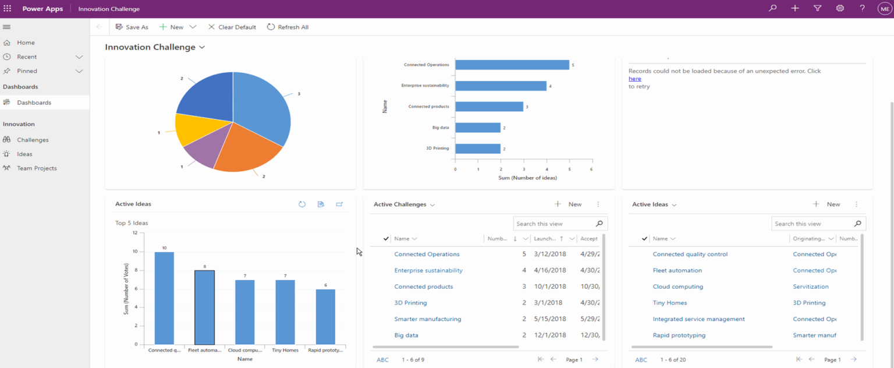Open the Connected Operations challenge record
The width and height of the screenshot is (894, 368).
coord(427,254)
